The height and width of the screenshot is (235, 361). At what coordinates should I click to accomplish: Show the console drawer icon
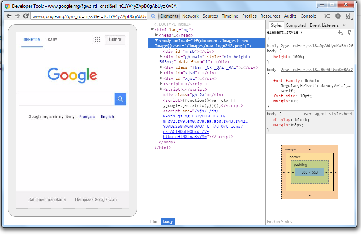point(327,16)
